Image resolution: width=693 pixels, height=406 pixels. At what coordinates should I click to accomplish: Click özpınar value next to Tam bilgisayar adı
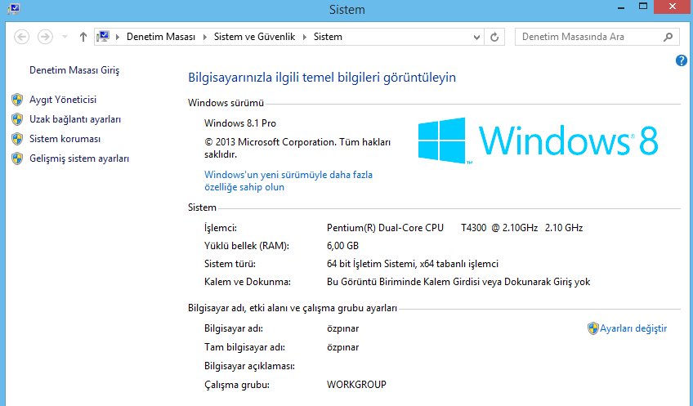tap(342, 347)
